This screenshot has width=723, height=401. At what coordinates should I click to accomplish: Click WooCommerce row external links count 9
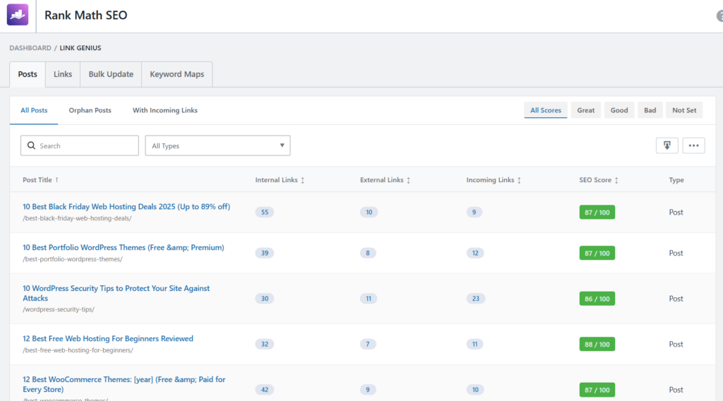click(367, 390)
